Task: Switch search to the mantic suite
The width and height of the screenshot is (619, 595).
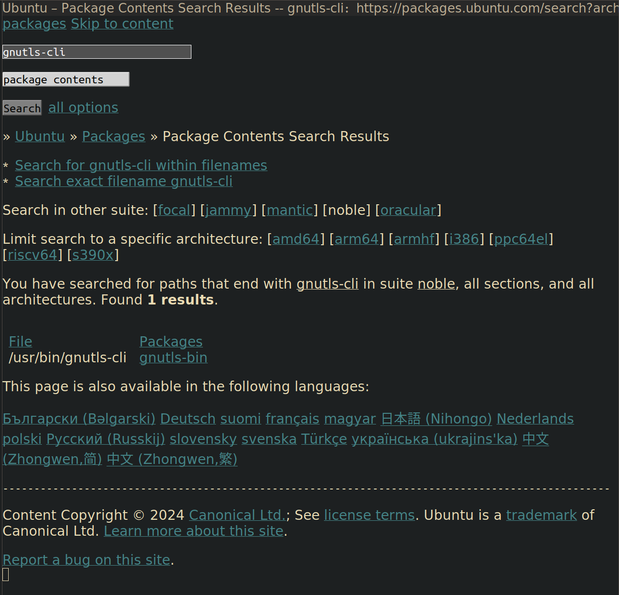Action: click(x=290, y=210)
